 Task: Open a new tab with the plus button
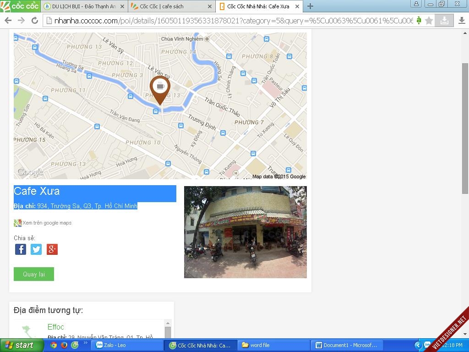[x=310, y=6]
